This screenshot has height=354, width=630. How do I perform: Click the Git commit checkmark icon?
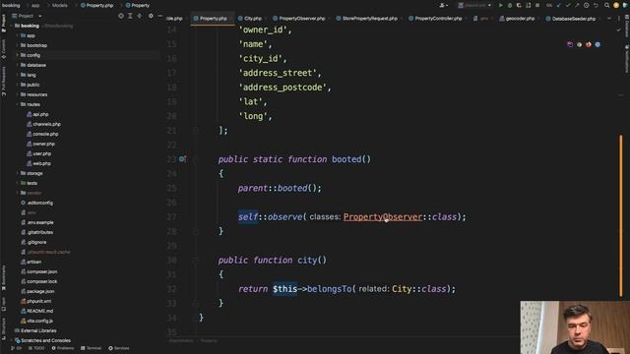(568, 5)
